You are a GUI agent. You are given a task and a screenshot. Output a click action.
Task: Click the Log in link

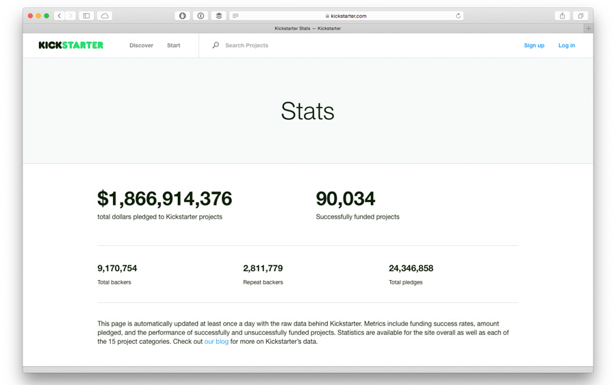[567, 45]
